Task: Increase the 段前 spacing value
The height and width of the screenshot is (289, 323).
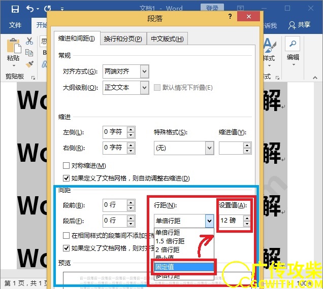Action: pyautogui.click(x=131, y=203)
